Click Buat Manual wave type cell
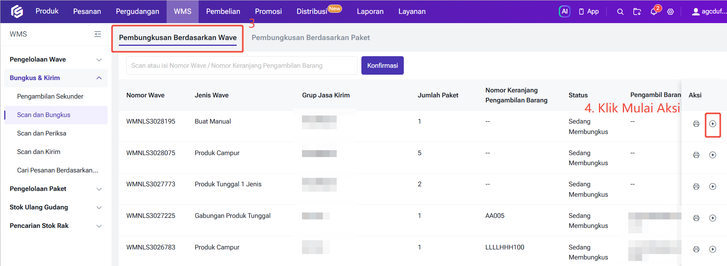 pos(213,122)
